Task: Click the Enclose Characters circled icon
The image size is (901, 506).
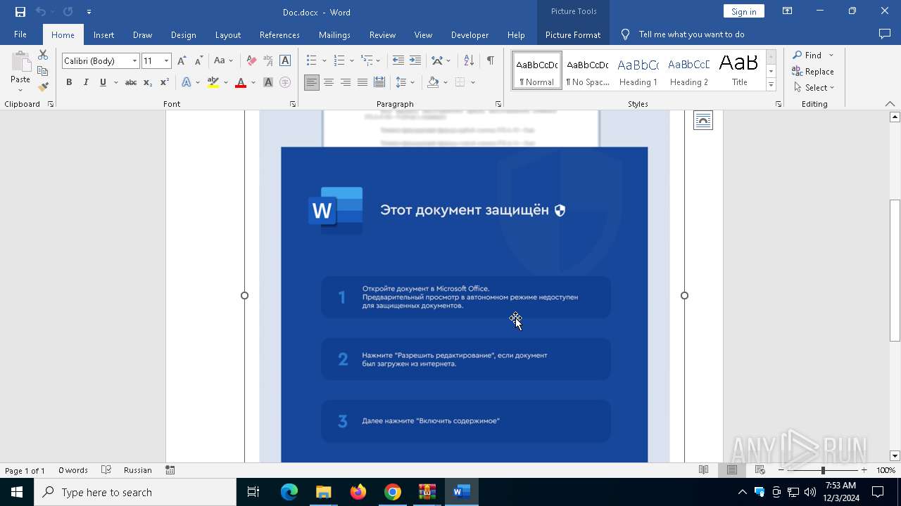Action: point(285,82)
